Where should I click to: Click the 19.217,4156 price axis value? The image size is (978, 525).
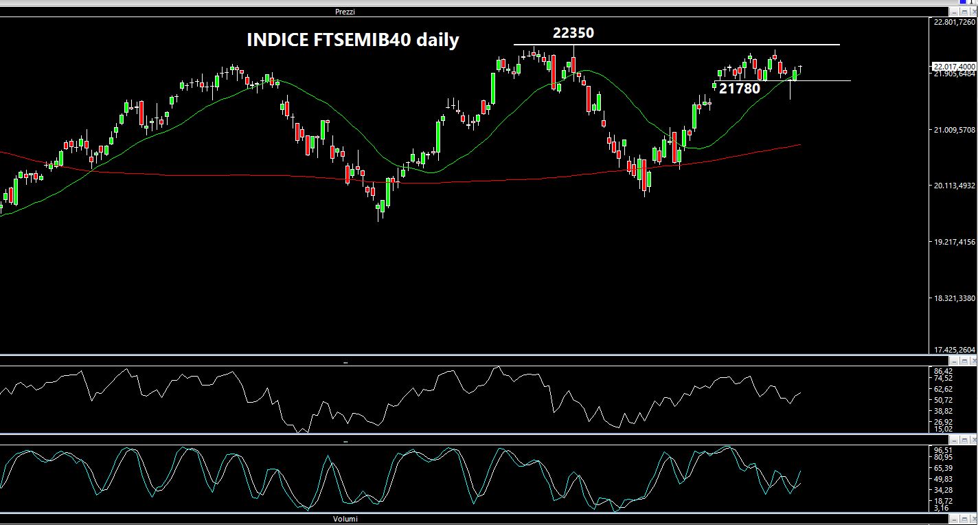954,242
